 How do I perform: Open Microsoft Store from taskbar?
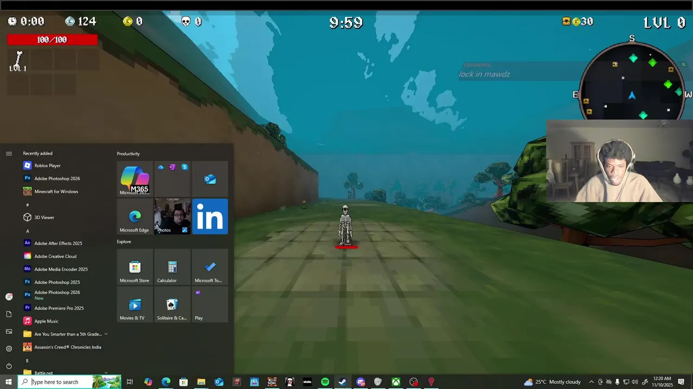184,382
